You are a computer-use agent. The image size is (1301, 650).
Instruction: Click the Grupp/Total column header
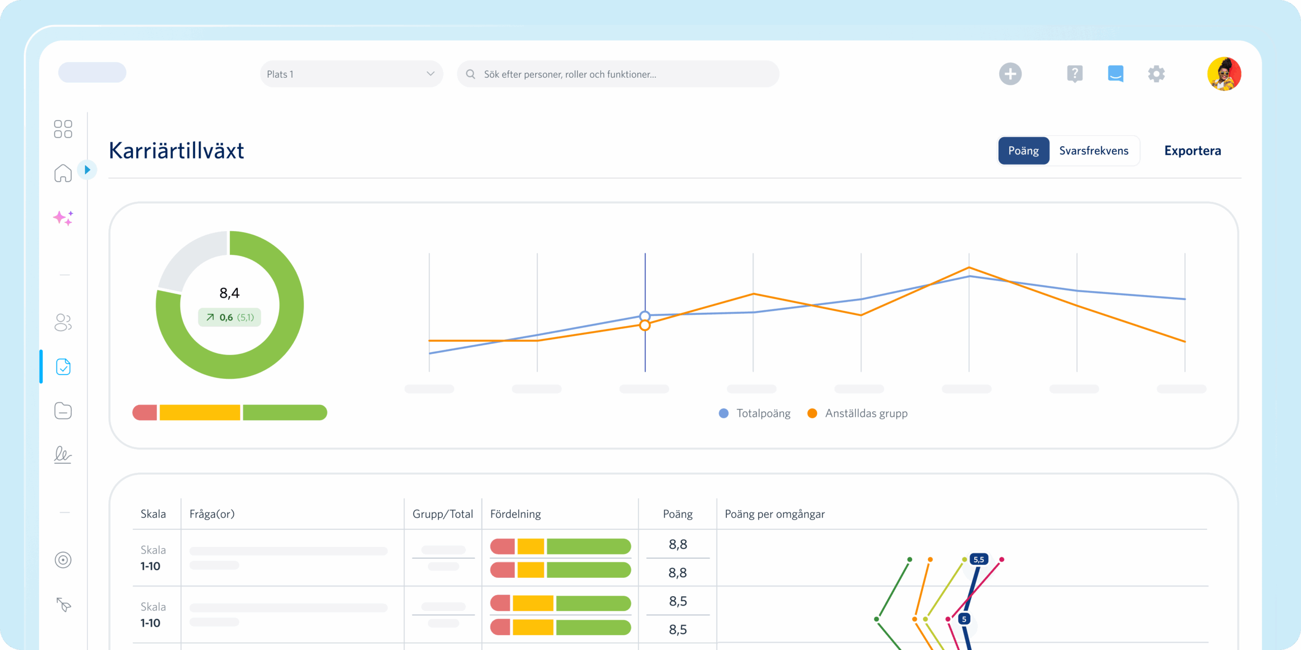tap(443, 514)
